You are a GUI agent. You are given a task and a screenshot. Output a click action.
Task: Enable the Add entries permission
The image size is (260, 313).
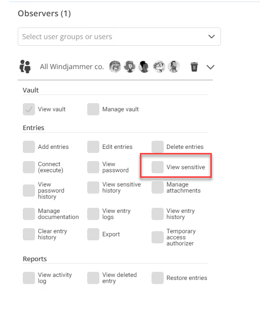29,147
